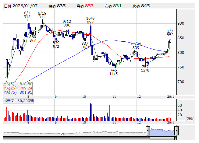Screen dimensions: 199x143
Task: Click the MA(5) 818.80 legend entry
Action: point(18,84)
